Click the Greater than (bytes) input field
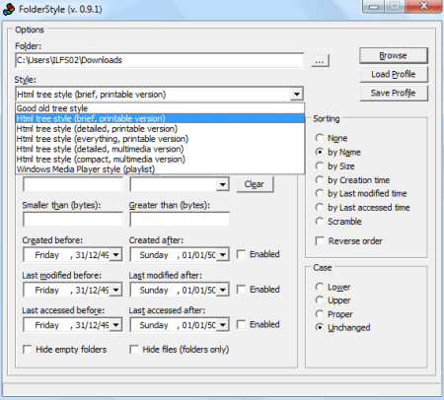 [x=180, y=220]
